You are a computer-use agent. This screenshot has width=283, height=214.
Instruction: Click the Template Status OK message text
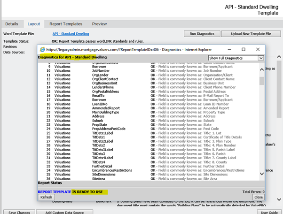98,41
